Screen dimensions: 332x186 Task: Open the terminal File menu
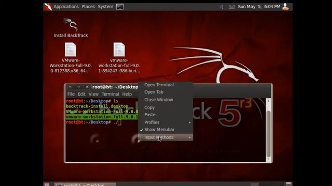pyautogui.click(x=71, y=94)
